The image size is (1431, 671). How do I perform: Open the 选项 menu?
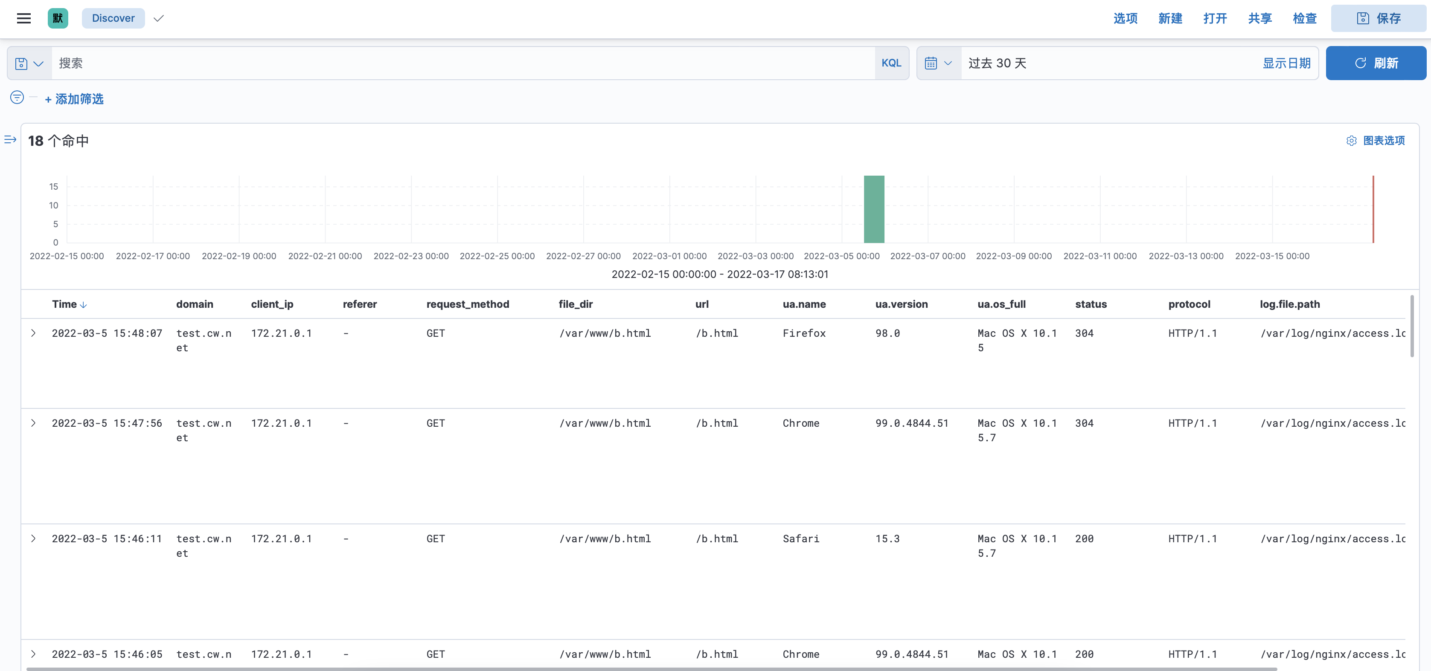(1126, 18)
